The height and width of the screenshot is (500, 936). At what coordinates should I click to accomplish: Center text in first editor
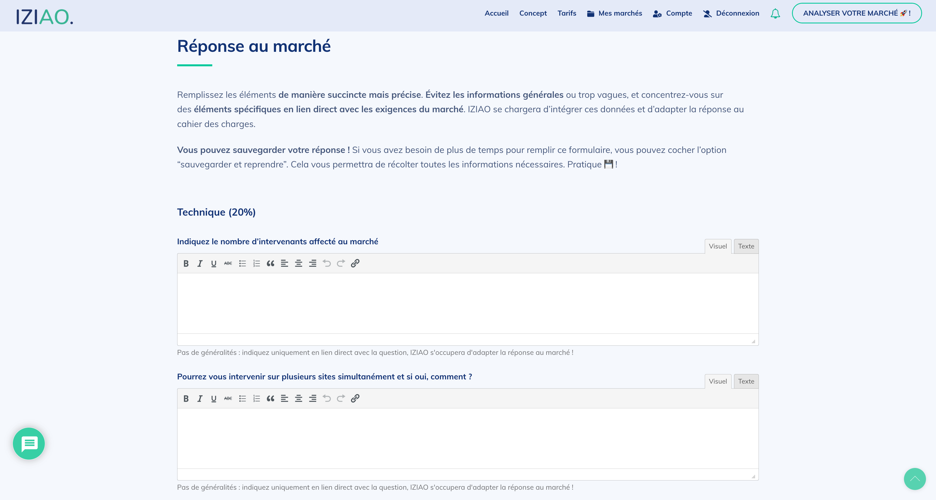tap(299, 264)
